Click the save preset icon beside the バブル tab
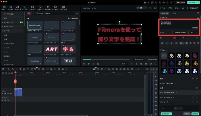 coord(198,13)
